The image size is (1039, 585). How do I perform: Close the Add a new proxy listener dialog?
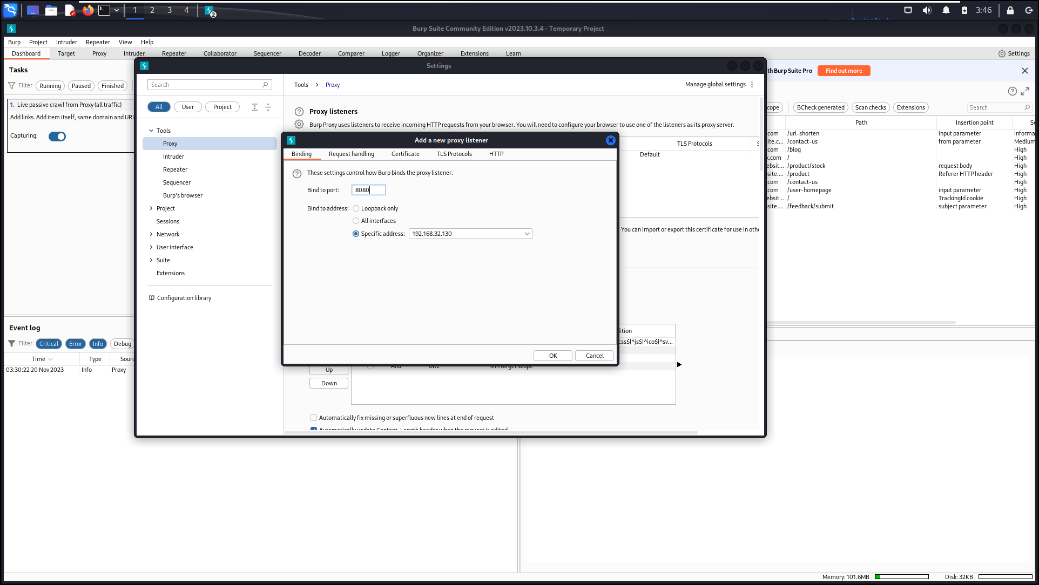(610, 140)
